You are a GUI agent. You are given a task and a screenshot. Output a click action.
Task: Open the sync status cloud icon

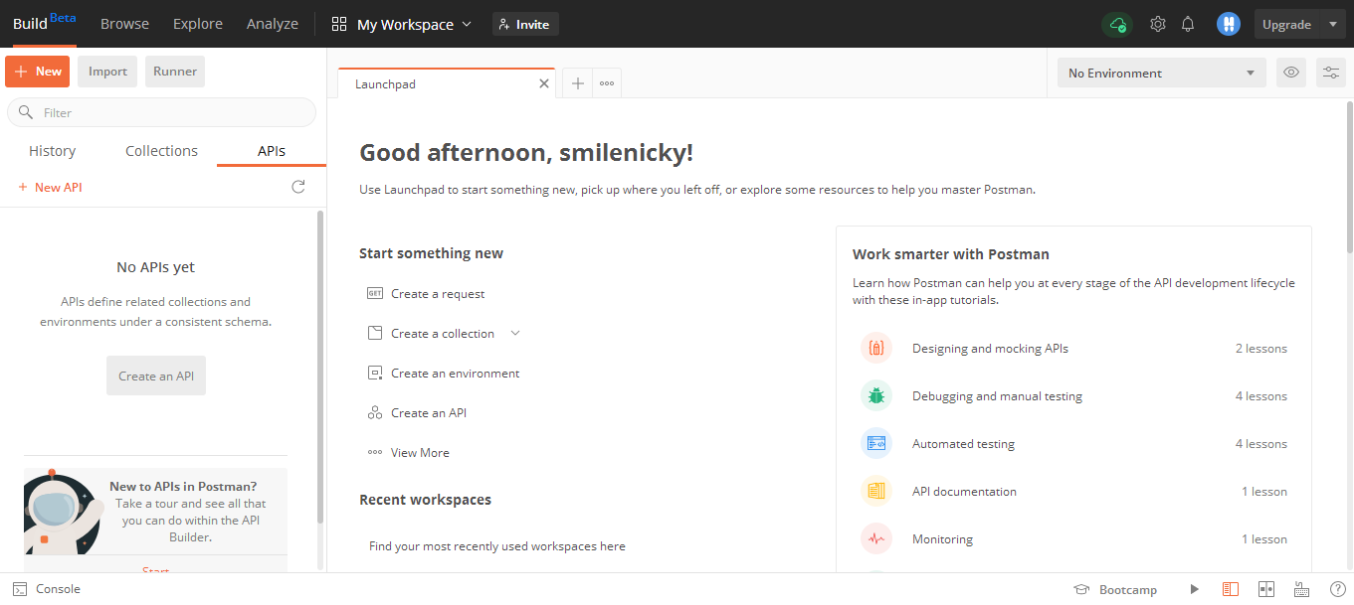(x=1117, y=25)
